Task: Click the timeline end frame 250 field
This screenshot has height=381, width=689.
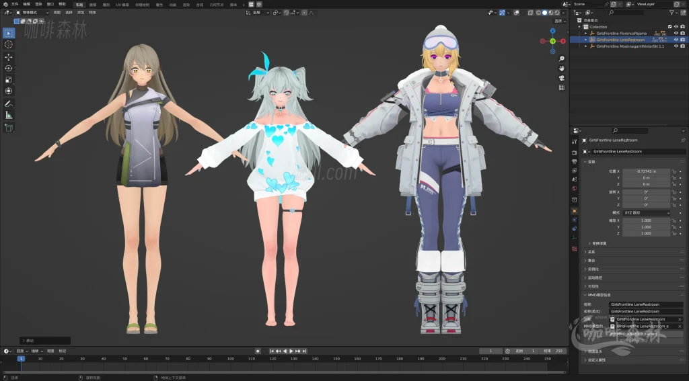Action: [x=554, y=351]
